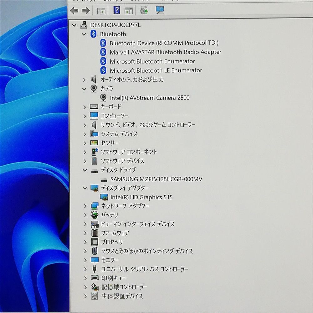313x313 pixels.
Task: Select Microsoft Bluetooth Enumerator device
Action: (152, 61)
